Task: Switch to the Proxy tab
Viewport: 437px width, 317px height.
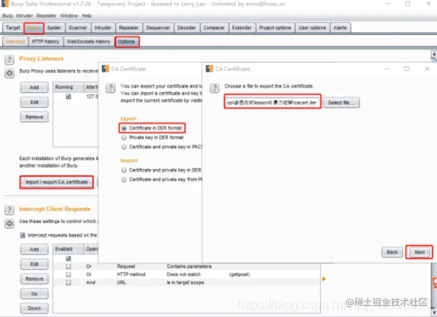Action: 33,28
